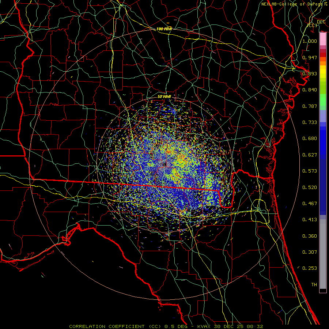
Task: Click the 0.893 legend value
Action: point(310,73)
